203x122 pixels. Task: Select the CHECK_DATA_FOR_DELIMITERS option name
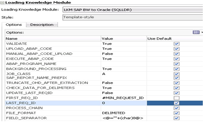(x=40, y=88)
